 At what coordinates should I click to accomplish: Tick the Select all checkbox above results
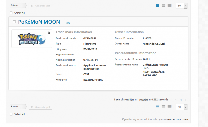click(11, 13)
